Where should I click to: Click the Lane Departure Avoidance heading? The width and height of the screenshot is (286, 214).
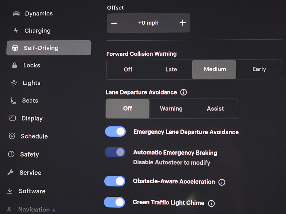(141, 92)
